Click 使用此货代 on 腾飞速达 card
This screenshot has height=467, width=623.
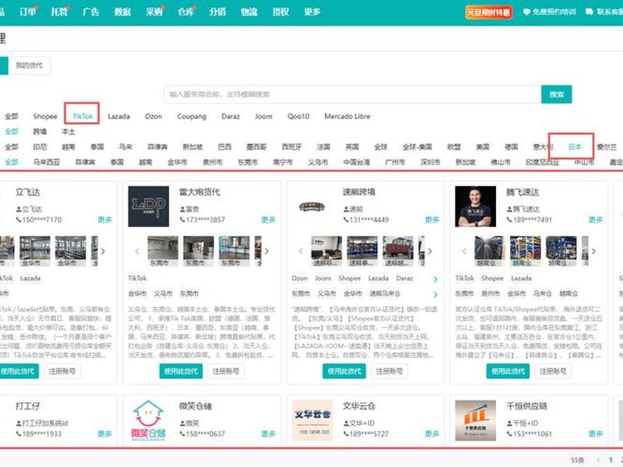pos(508,371)
